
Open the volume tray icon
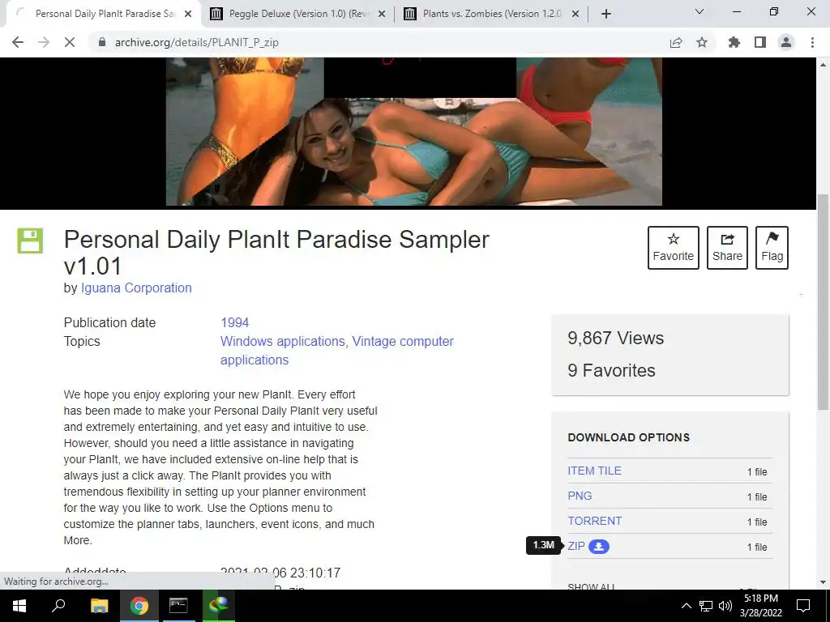click(725, 606)
